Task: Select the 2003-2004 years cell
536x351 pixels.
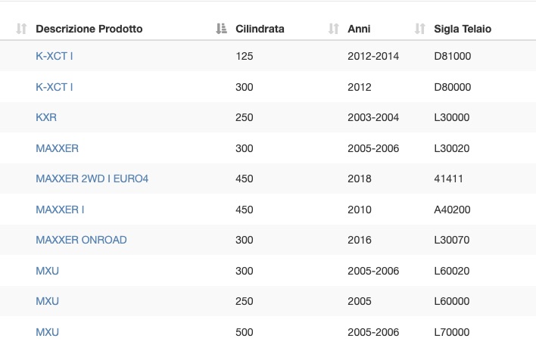Action: point(373,117)
